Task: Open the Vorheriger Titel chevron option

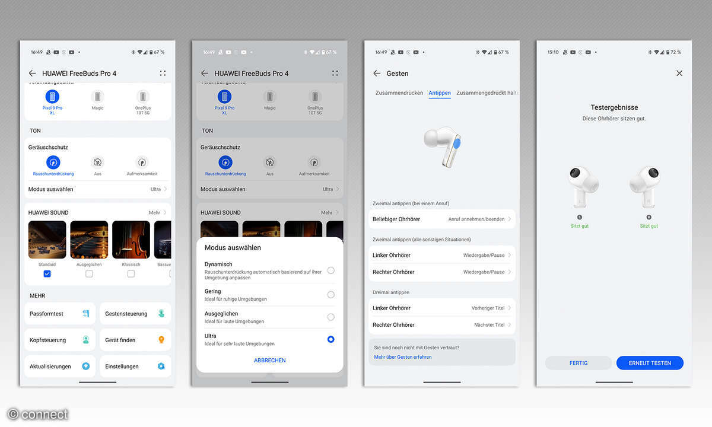Action: pyautogui.click(x=509, y=308)
